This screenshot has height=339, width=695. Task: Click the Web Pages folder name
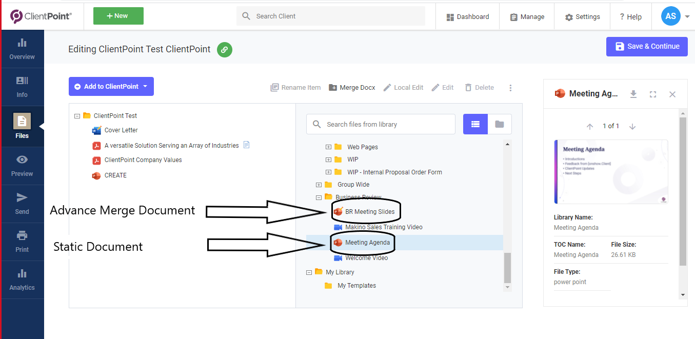tap(363, 147)
